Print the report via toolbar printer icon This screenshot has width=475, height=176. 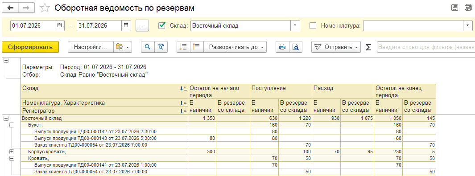point(282,47)
